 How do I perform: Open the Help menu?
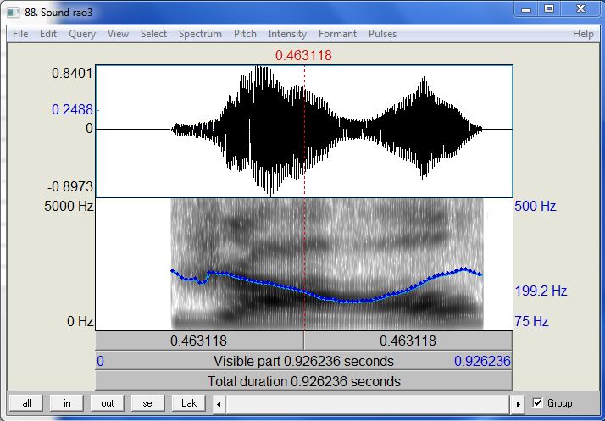[583, 34]
